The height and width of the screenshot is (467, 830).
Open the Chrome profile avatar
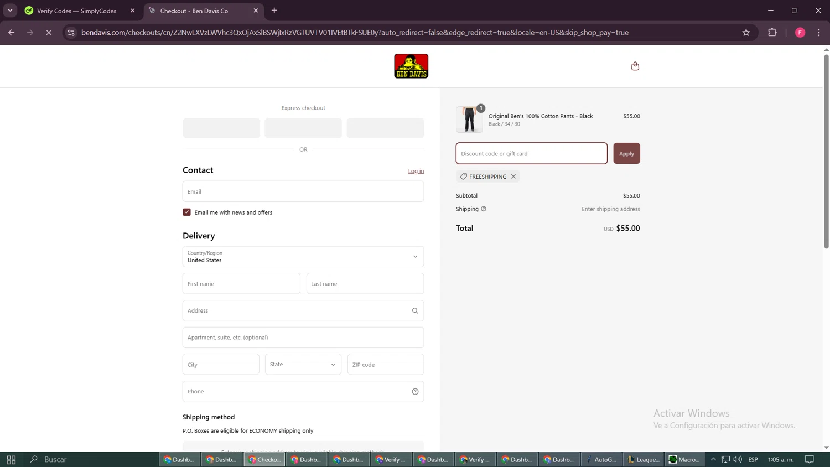coord(800,33)
